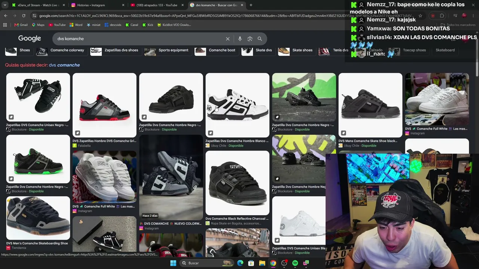Open the tab search dropdown arrow
Viewport: 479px width, 269px height.
coord(5,5)
